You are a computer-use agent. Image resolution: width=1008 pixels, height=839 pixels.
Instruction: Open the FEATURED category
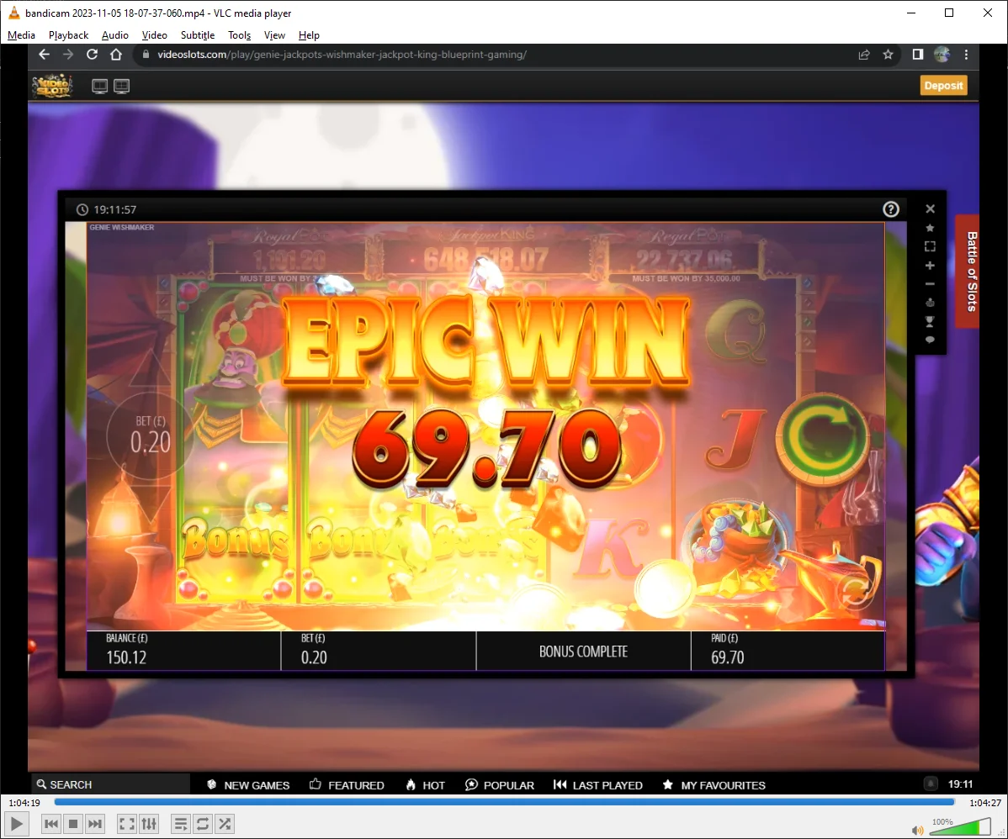(347, 785)
